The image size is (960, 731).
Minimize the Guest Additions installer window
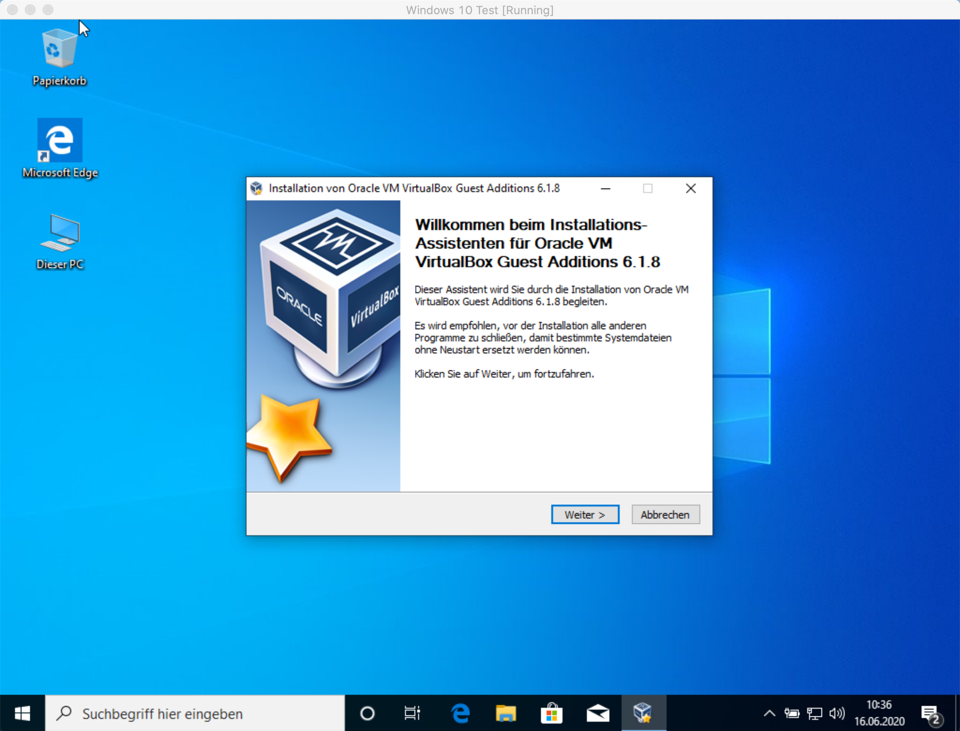click(x=606, y=189)
